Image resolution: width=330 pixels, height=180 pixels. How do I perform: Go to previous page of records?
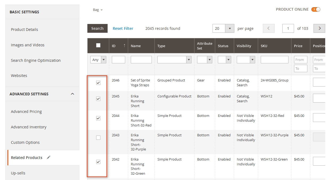tap(268, 28)
